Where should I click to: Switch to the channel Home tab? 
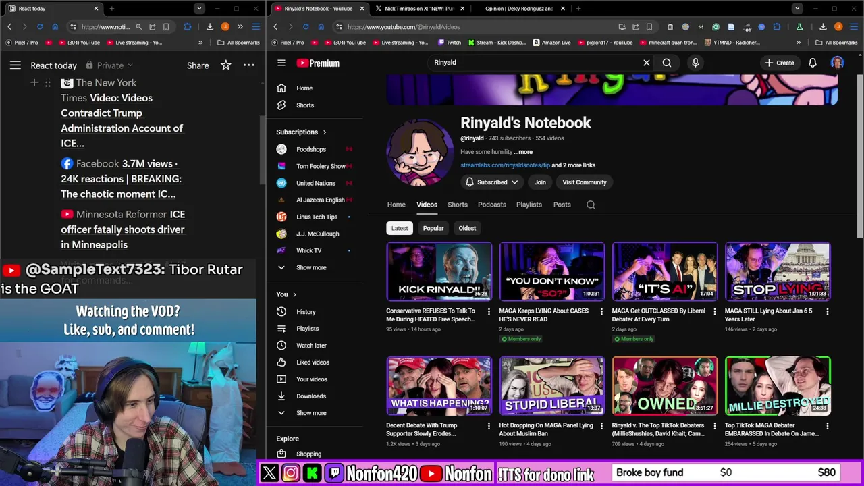pos(396,205)
